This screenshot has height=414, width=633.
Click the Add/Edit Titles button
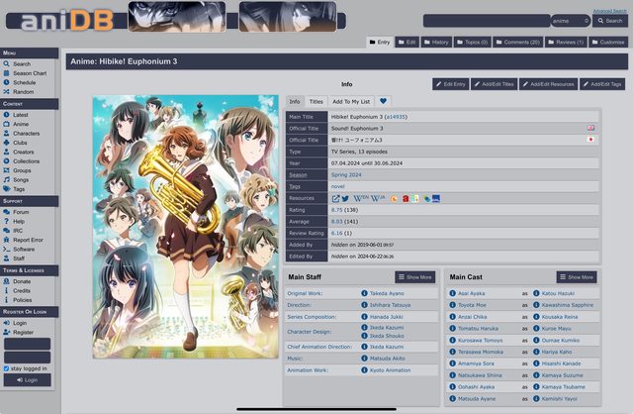tap(495, 84)
